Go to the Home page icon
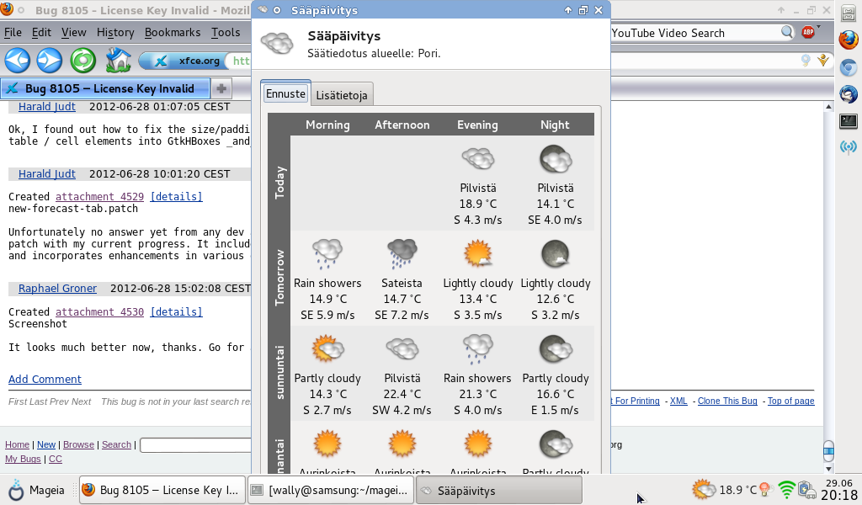 (x=117, y=61)
